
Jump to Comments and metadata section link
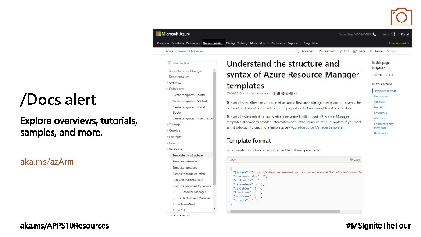click(x=383, y=126)
